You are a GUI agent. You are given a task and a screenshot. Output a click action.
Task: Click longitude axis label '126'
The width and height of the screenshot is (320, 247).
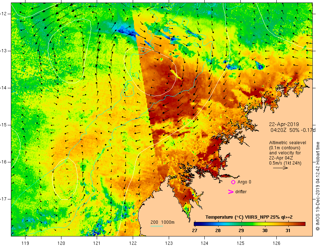pos(276,243)
